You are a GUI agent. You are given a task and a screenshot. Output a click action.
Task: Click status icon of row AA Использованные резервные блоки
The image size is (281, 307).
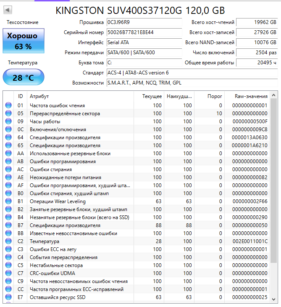coord(8,153)
